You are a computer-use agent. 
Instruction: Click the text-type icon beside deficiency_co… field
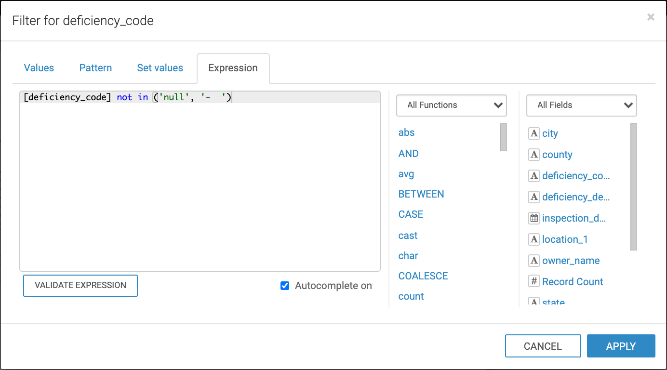[x=534, y=176]
